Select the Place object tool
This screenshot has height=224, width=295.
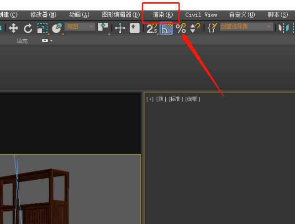(57, 28)
